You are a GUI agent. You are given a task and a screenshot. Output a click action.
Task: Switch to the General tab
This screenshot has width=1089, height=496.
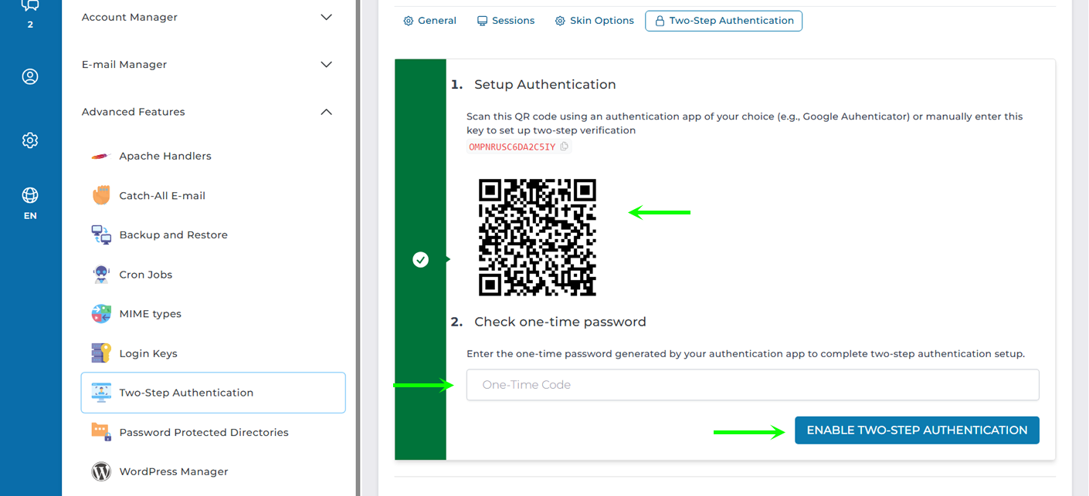click(429, 21)
